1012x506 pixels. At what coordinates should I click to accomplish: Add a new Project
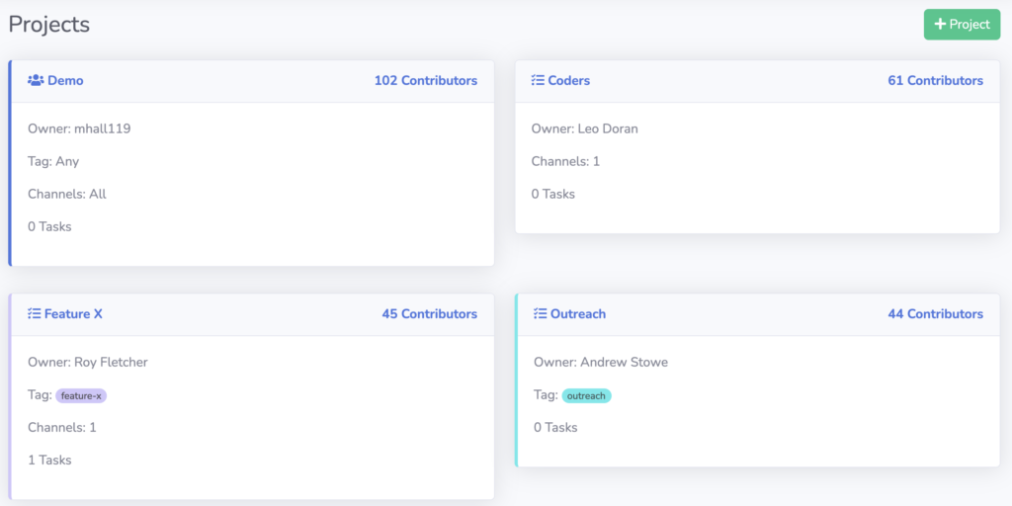(962, 25)
